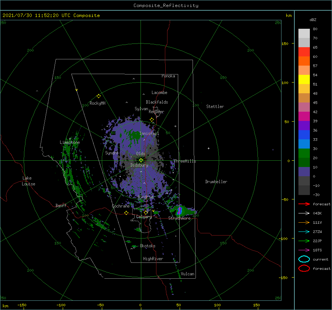The width and height of the screenshot is (332, 310).
Task: Click the Olds label
Action: tap(141, 154)
